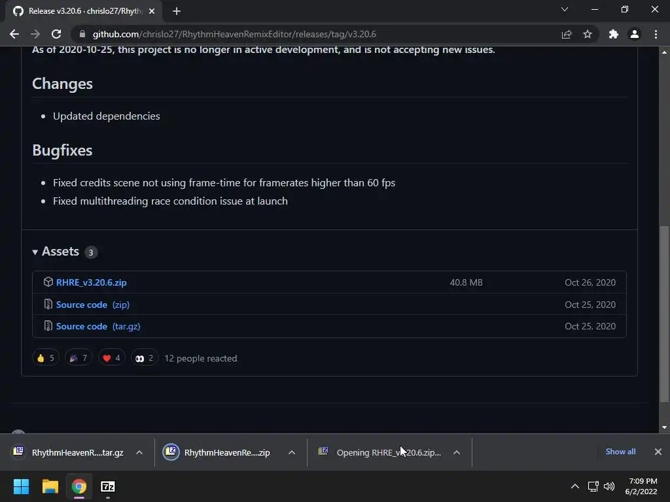Toggle the party popper reaction
Image resolution: width=670 pixels, height=502 pixels.
79,358
